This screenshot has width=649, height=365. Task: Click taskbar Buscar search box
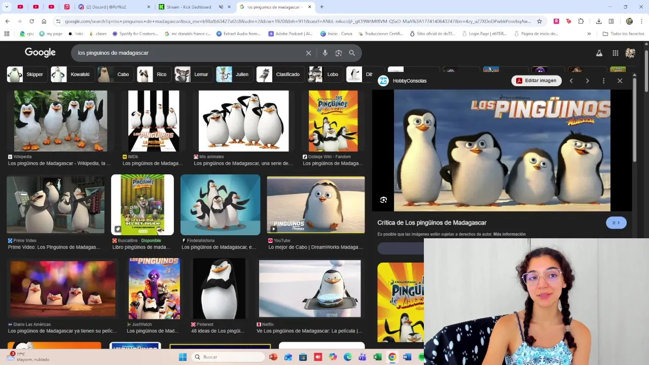tap(228, 357)
